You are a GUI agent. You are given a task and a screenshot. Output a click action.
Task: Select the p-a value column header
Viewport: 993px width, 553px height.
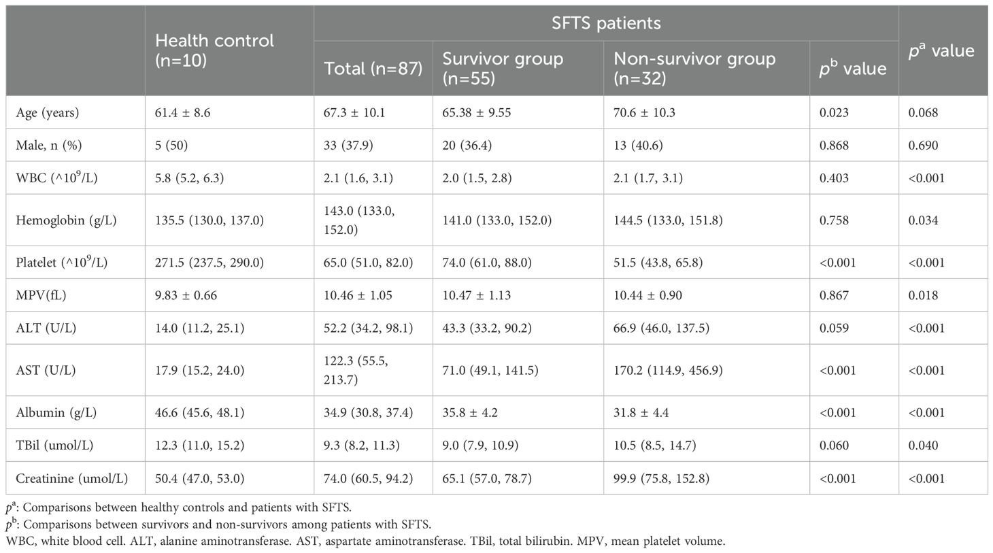[x=941, y=50]
